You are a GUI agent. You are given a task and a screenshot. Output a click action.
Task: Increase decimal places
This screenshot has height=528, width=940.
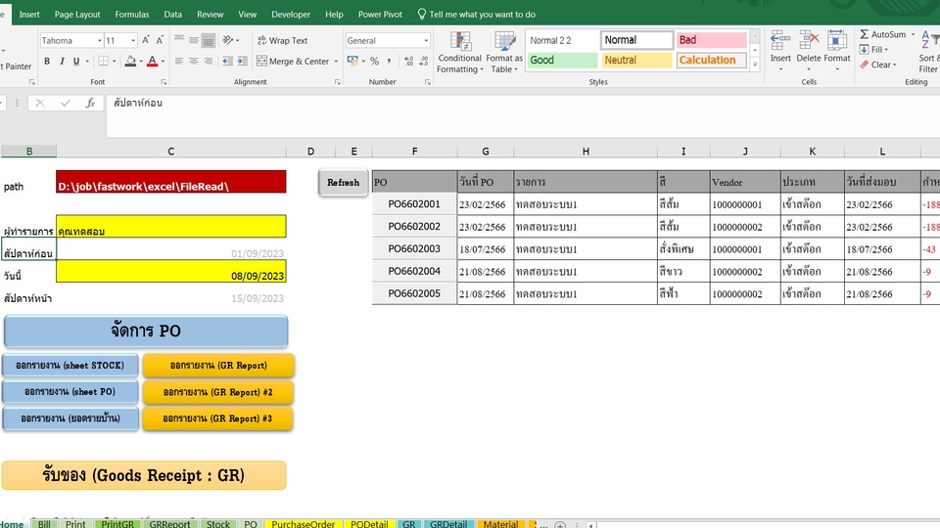coord(409,61)
